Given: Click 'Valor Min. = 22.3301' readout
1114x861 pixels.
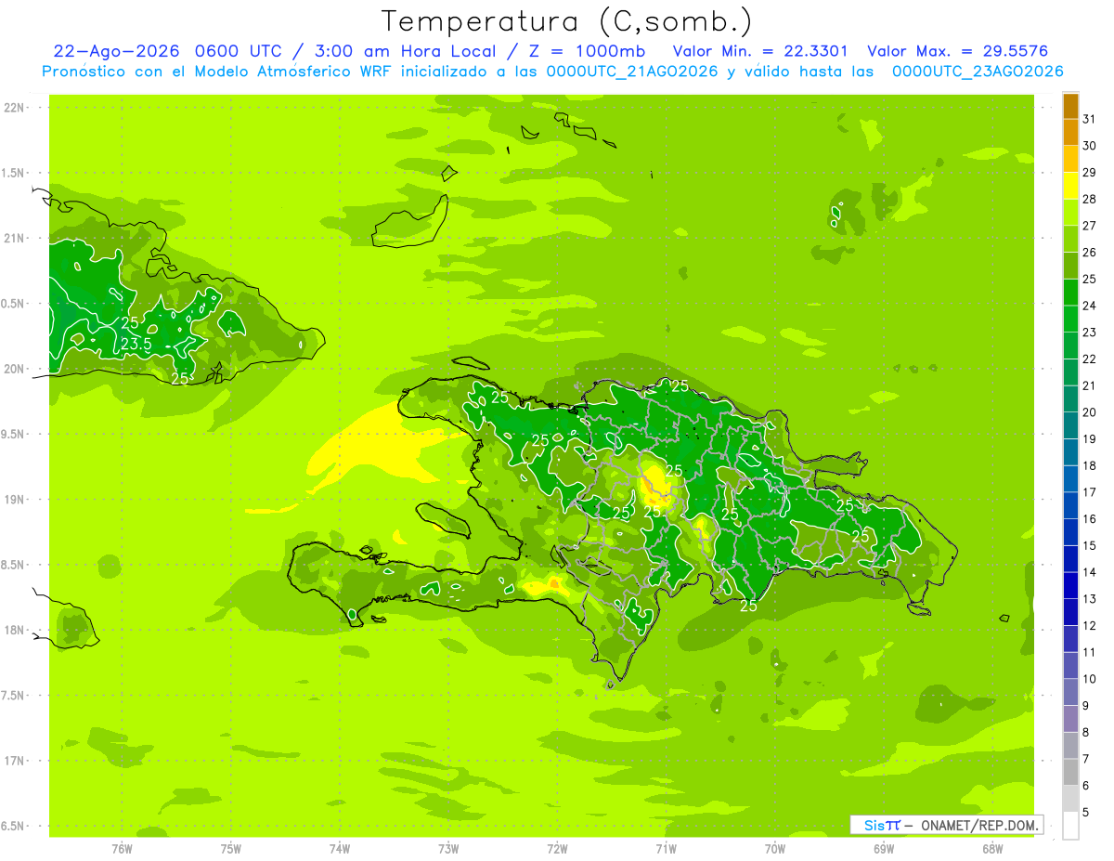Looking at the screenshot, I should click(x=760, y=51).
